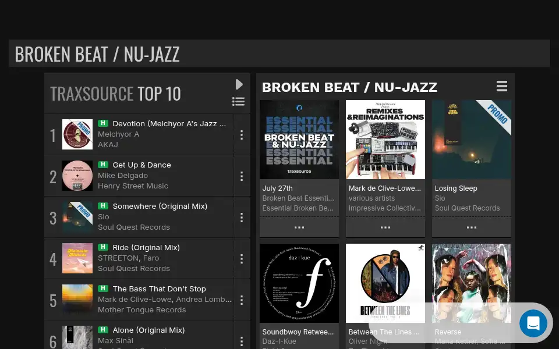Click the H badge next to Alone
This screenshot has width=559, height=349.
(x=103, y=330)
